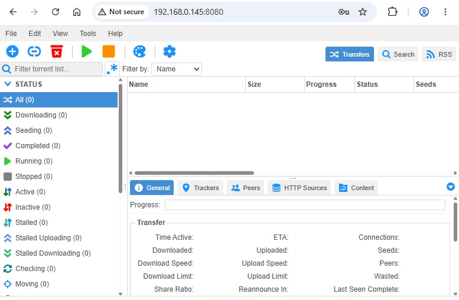
Task: Collapse properties panel with blue down arrow
Action: pos(451,187)
